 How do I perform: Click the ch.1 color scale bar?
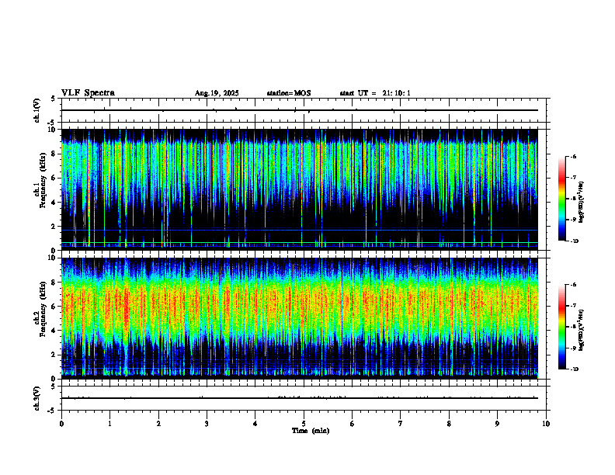pos(561,199)
